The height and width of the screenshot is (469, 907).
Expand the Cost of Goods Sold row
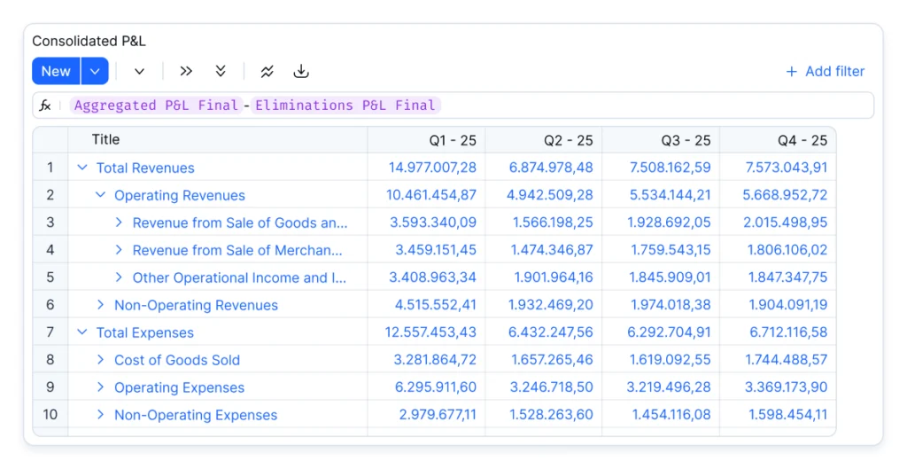(100, 360)
